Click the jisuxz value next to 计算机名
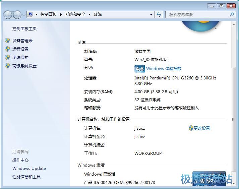The image size is (239, 189). [x=139, y=128]
